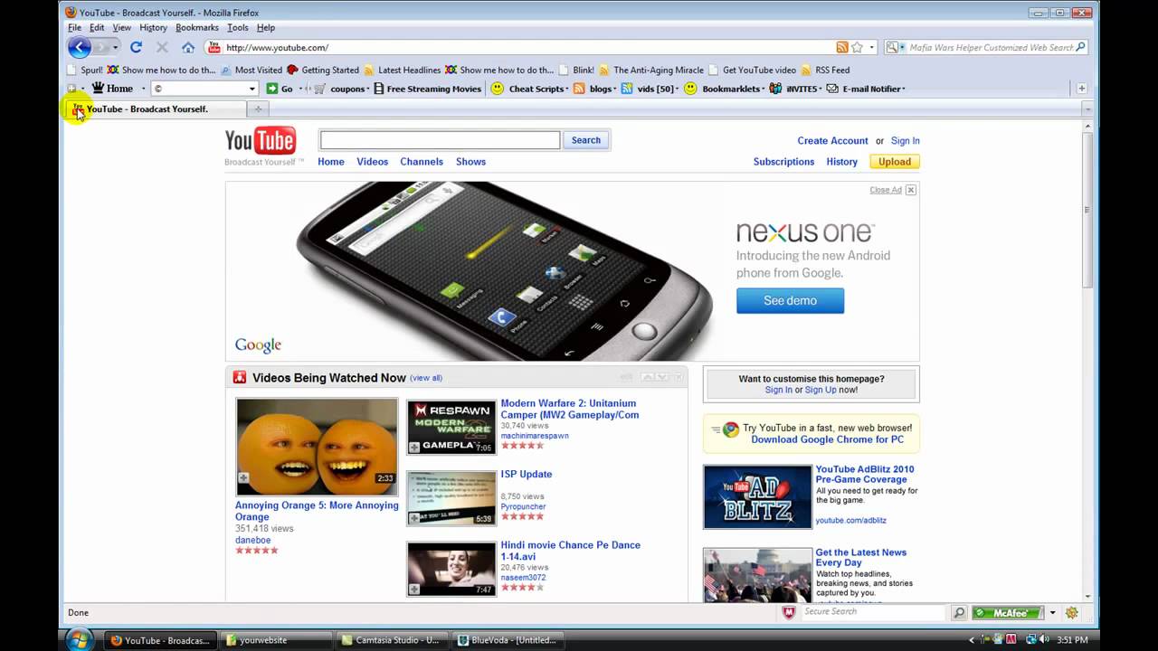Click the stop loading X icon

point(162,47)
